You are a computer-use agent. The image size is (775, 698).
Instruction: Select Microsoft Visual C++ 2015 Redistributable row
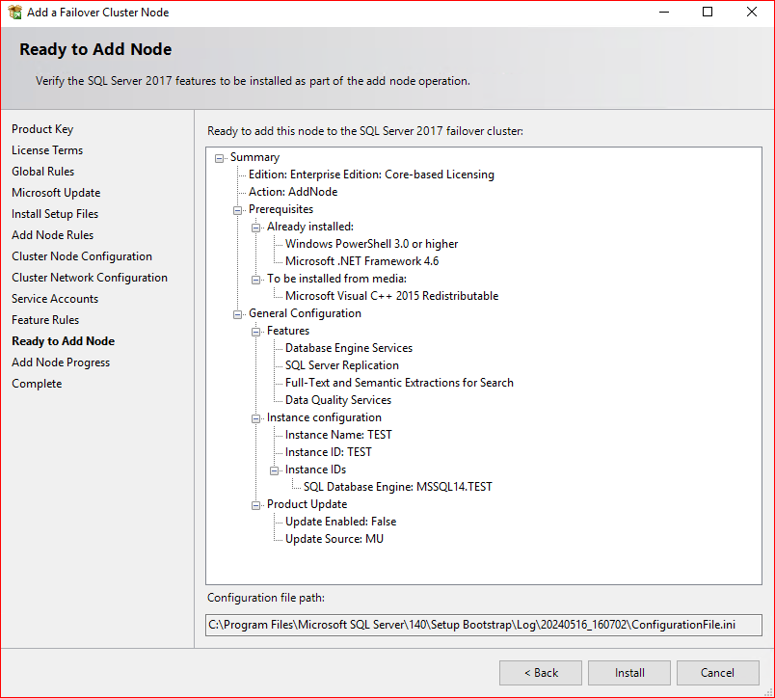392,296
